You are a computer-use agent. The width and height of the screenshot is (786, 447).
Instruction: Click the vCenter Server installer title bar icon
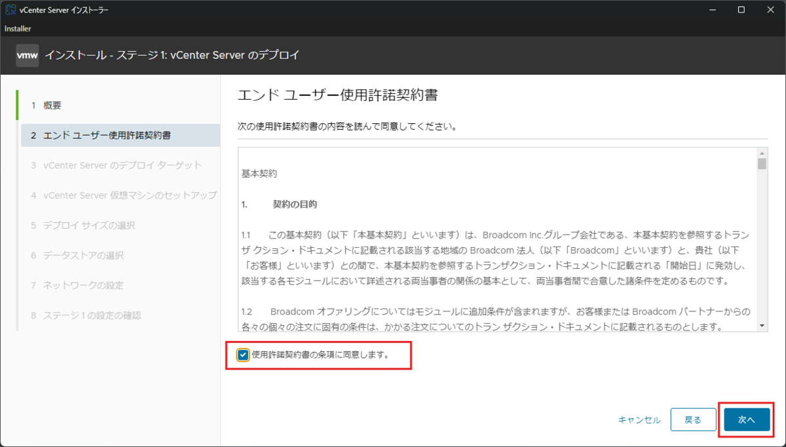pyautogui.click(x=10, y=10)
